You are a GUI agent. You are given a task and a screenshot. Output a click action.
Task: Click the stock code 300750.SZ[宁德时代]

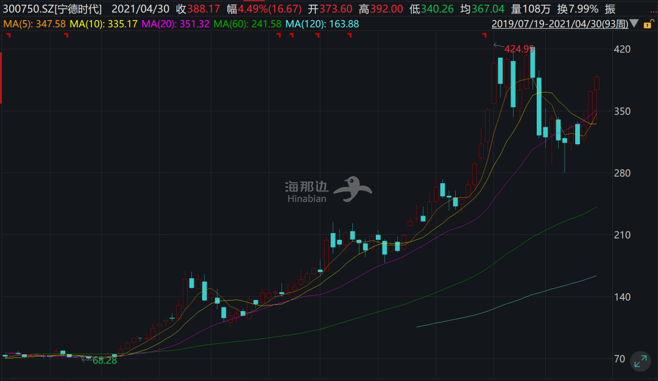[52, 9]
